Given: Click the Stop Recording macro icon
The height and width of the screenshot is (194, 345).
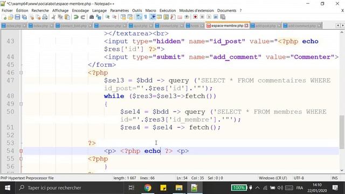Looking at the screenshot, I should tap(202, 17).
